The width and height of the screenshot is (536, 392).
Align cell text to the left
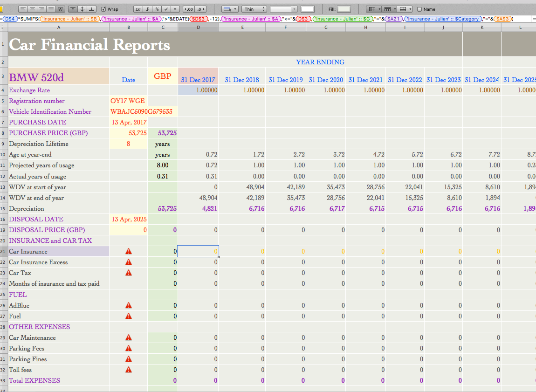[x=23, y=9]
